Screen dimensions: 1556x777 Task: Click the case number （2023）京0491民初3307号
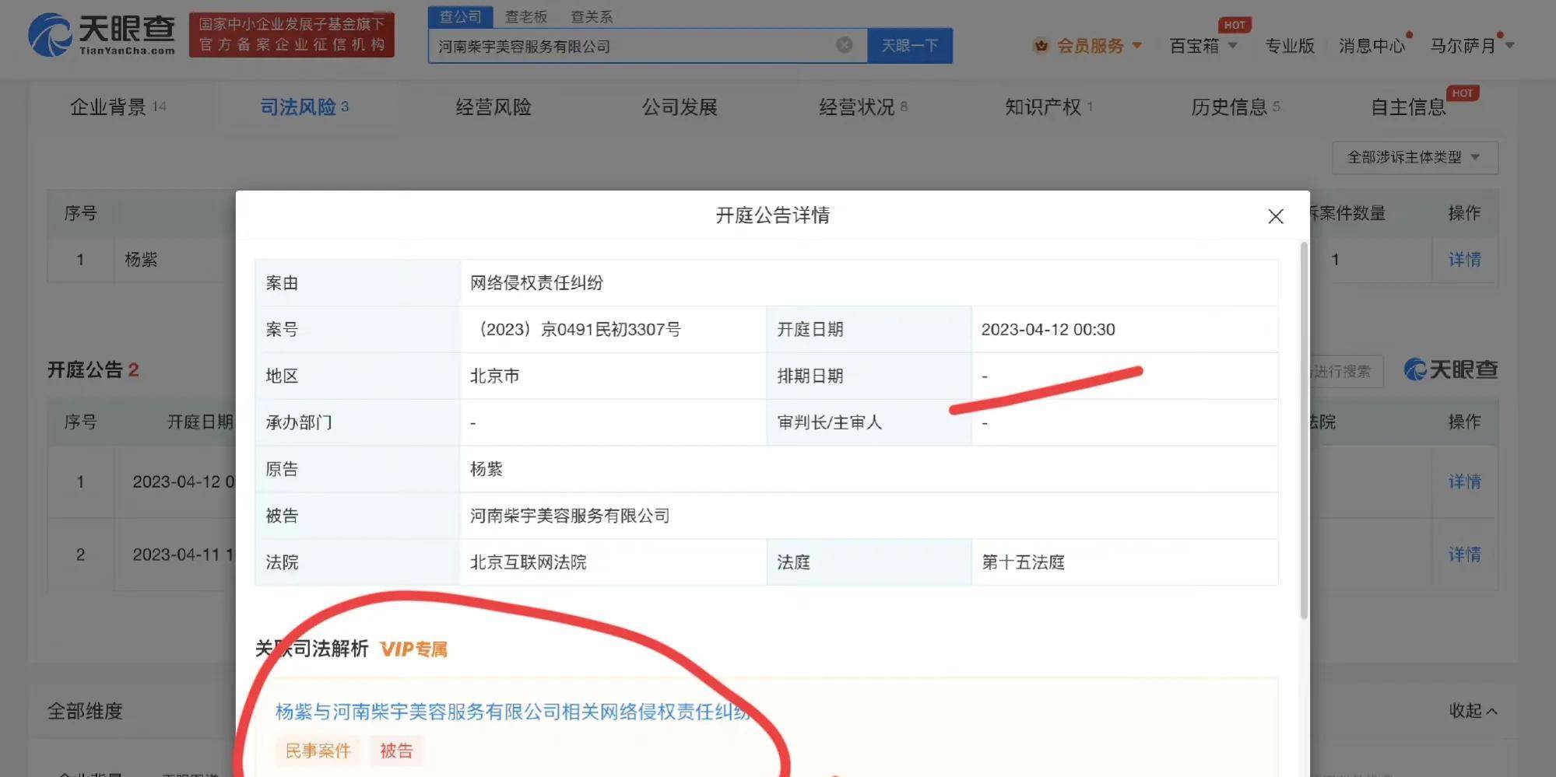click(577, 329)
